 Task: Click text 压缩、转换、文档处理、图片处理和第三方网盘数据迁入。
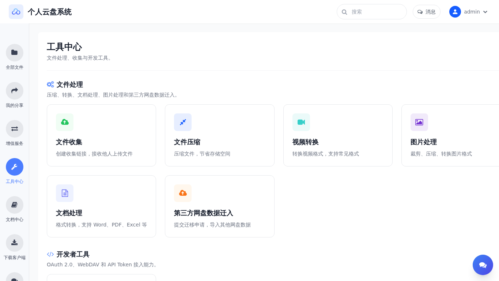point(113,95)
